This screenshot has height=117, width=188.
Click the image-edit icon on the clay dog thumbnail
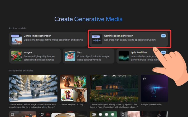[x=63, y=78]
